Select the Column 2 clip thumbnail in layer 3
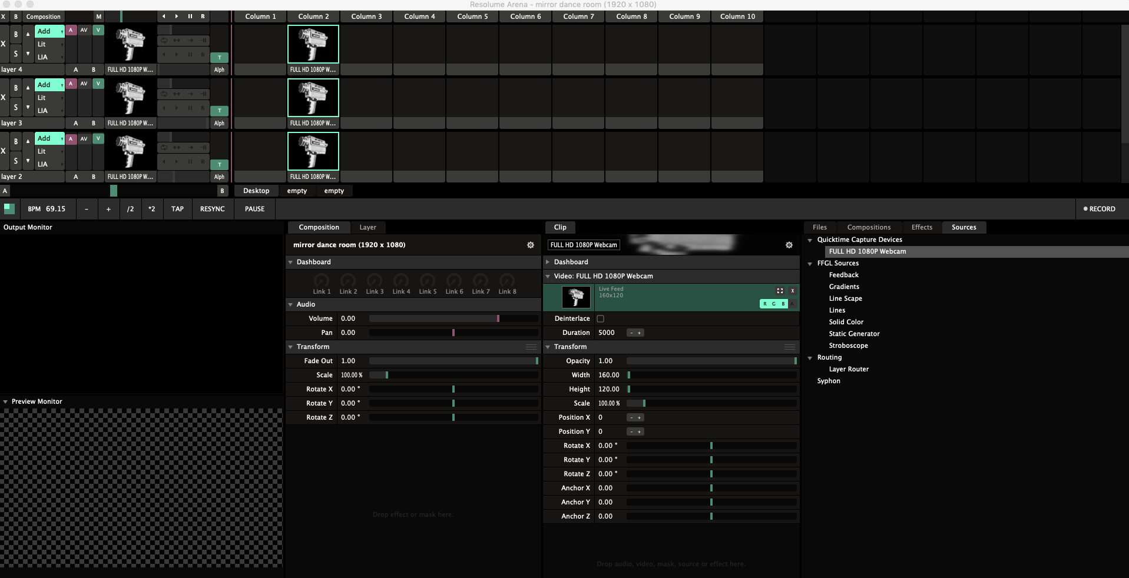1129x578 pixels. coord(313,98)
